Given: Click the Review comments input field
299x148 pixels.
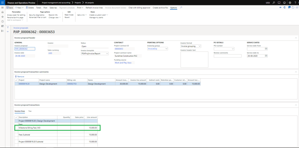Looking at the screenshot, I should [x=228, y=56].
